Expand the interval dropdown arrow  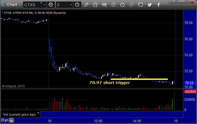click(x=71, y=5)
